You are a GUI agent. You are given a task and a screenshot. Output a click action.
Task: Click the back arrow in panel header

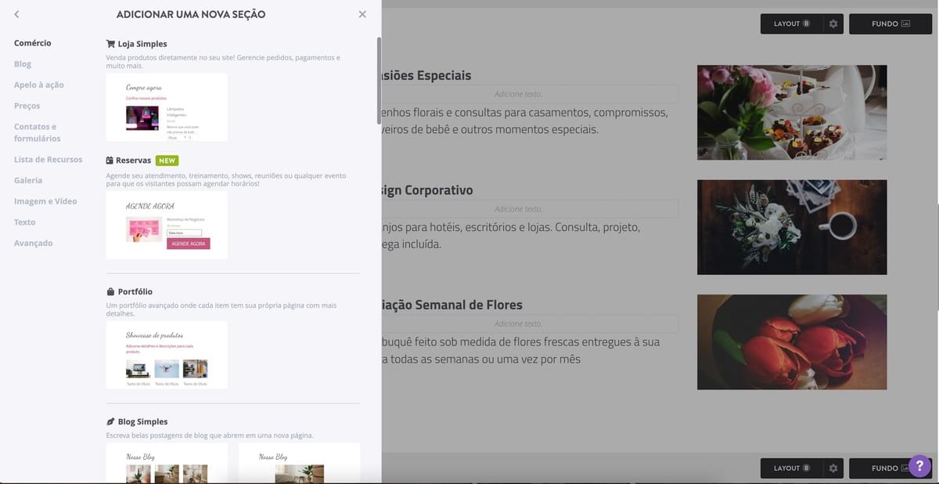(x=16, y=14)
